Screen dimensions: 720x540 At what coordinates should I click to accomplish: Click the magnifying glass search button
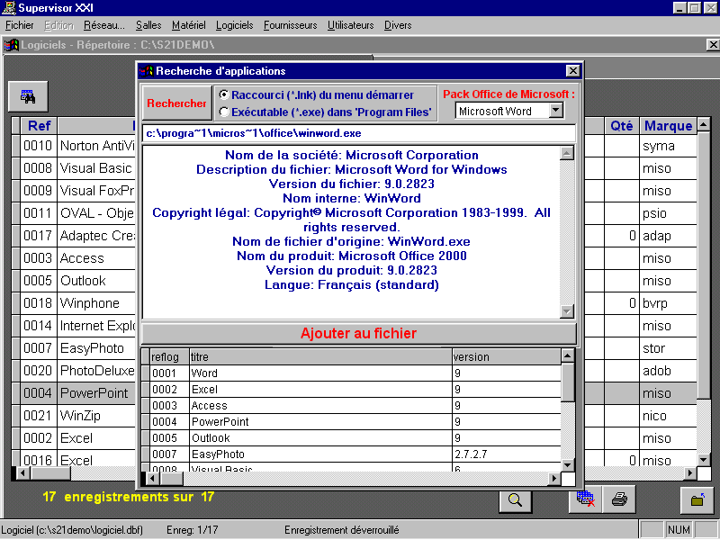(515, 500)
